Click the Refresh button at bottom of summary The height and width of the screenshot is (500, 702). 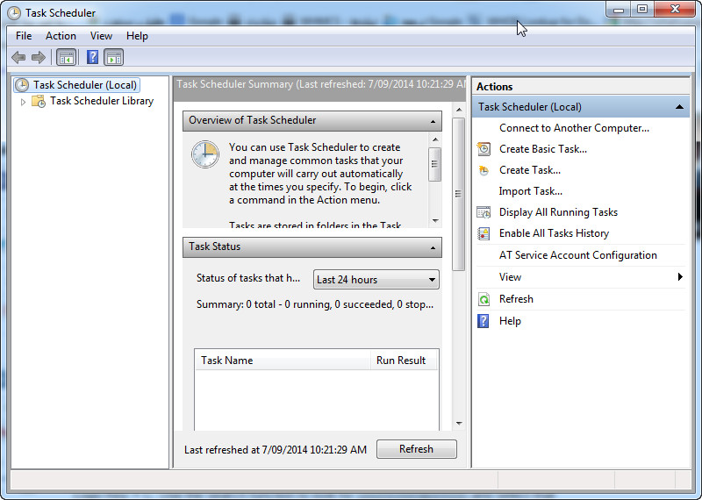(417, 449)
